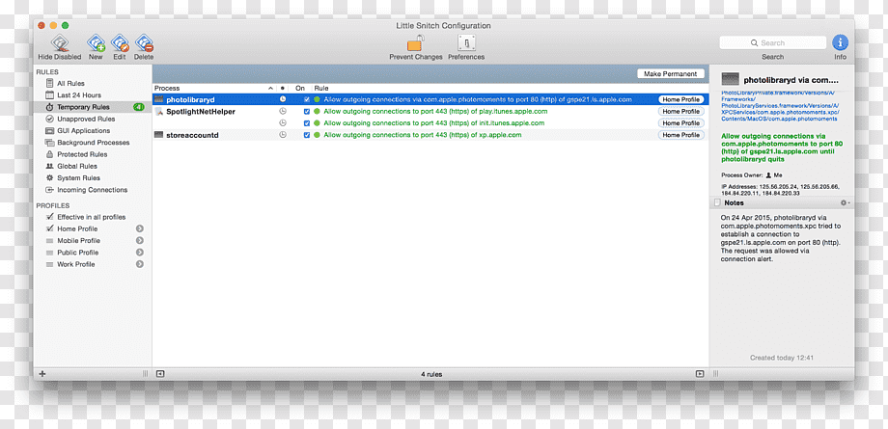Create a new rule with New icon
Screen dimensions: 888x429
point(96,43)
